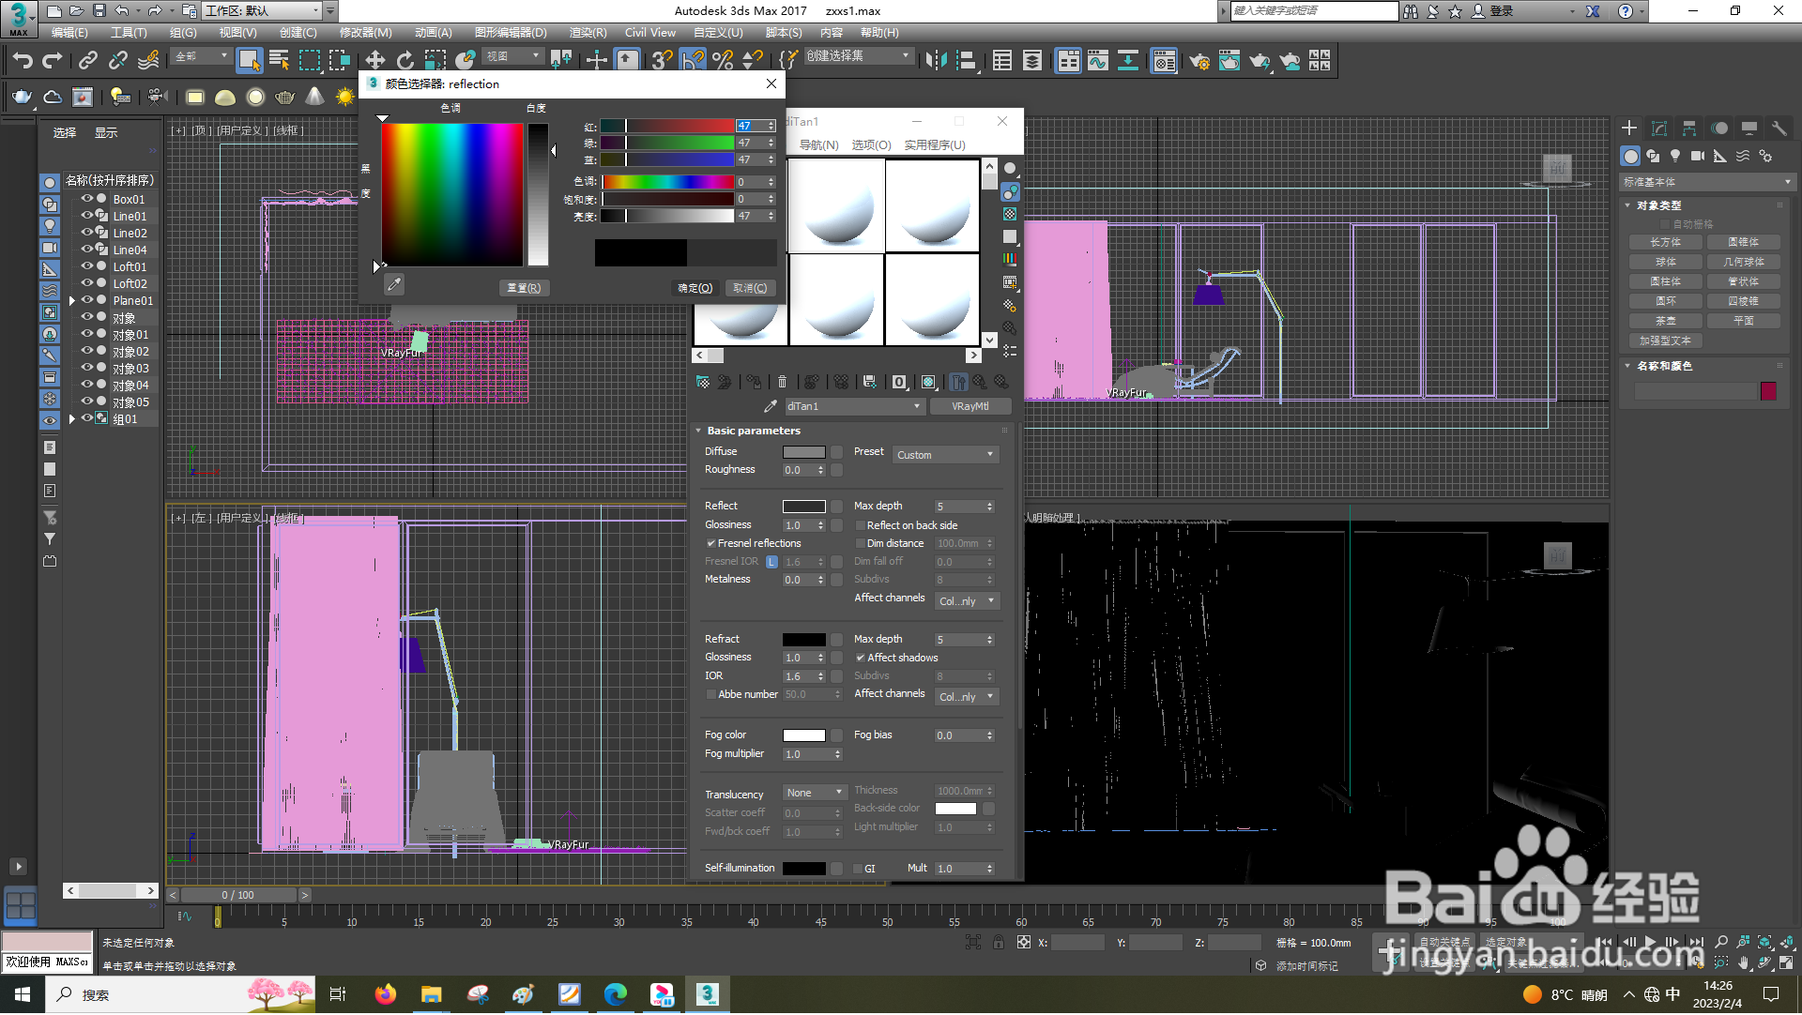This screenshot has height=1015, width=1802.
Task: Open the Civil View menu
Action: click(649, 33)
